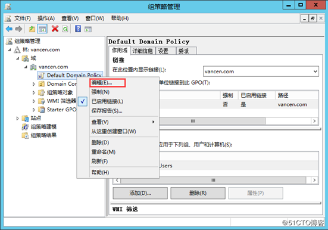Viewport: 328px width, 230px height.
Task: Click the 组策略建模 icon
Action: pos(26,127)
